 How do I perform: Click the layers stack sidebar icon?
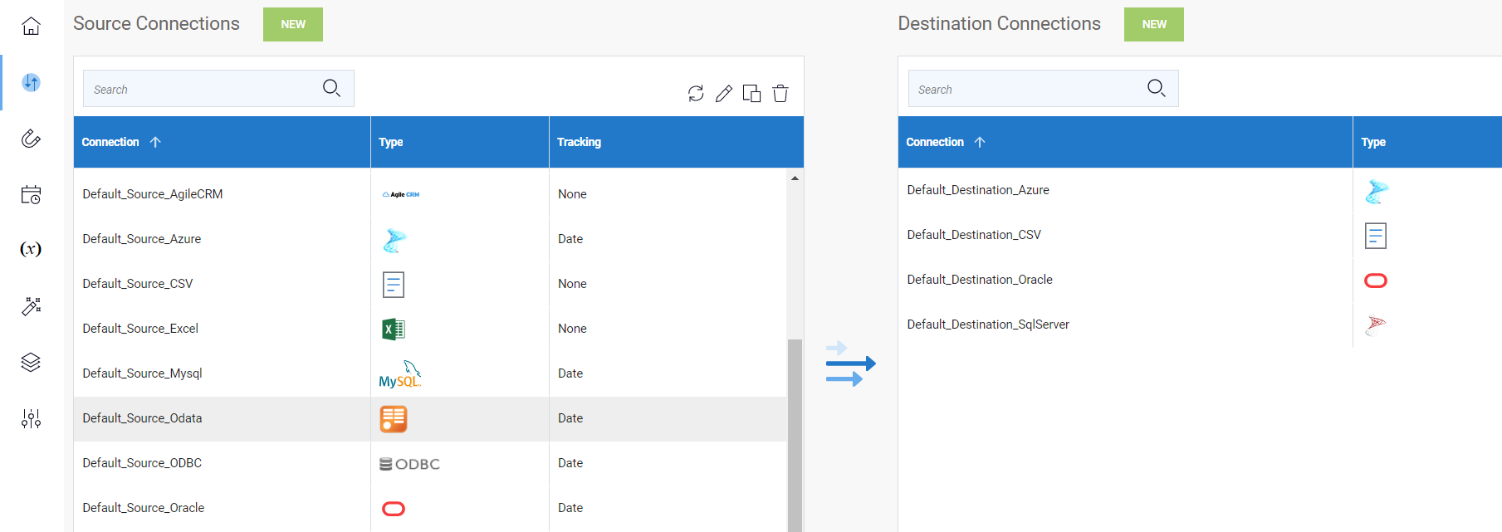pyautogui.click(x=31, y=363)
